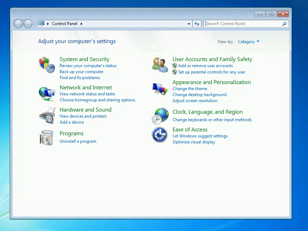Expand the address bar history dropdown
The width and height of the screenshot is (308, 231).
[189, 24]
